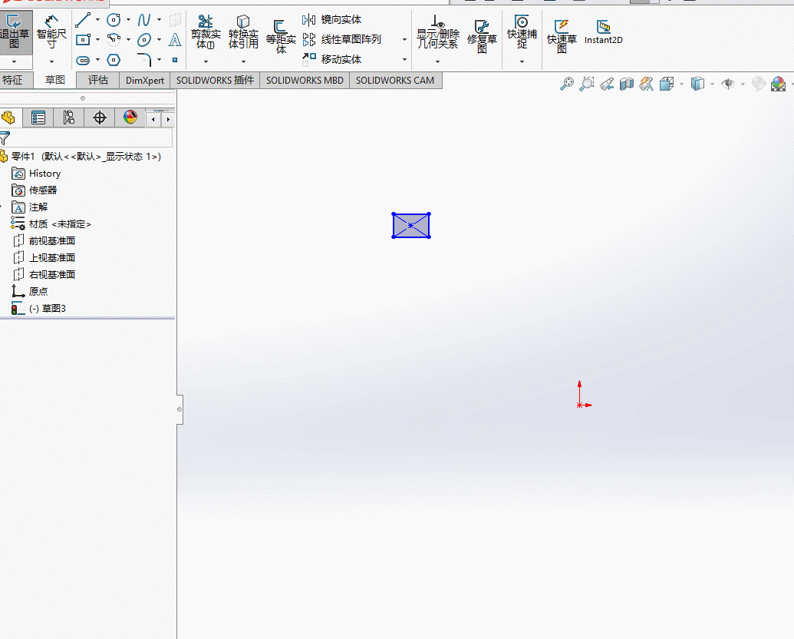Open the Display Style icon
Screen dimensions: 794x639
698,84
